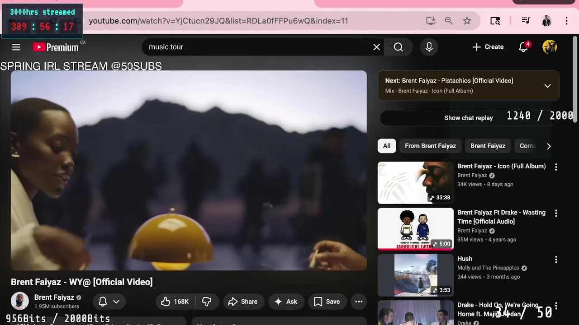Open Brent Faiyaz channel avatar
Viewport: 579px width, 325px height.
pos(20,302)
